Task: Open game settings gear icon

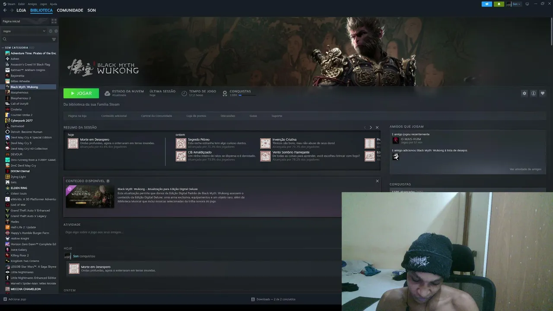Action: point(524,93)
